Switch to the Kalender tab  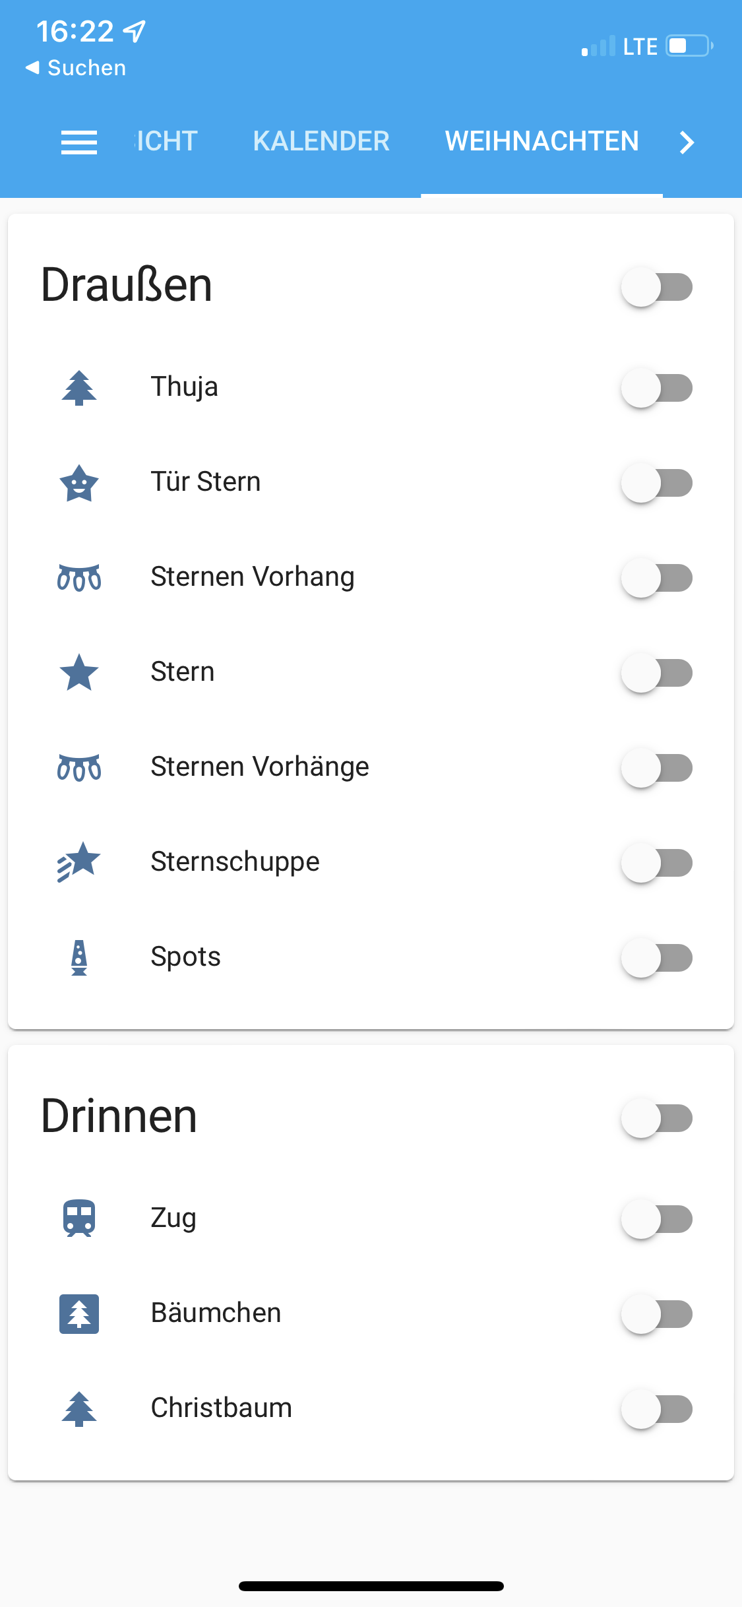(321, 141)
